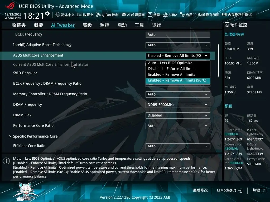Switch to the 退出 tab
270x202 pixels.
pos(157,25)
